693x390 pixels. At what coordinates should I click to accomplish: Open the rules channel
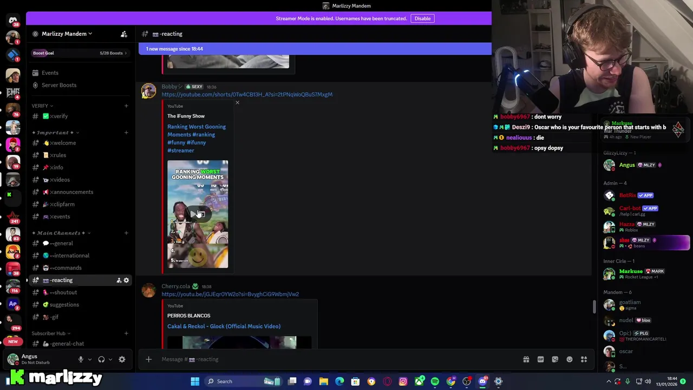tap(80, 155)
